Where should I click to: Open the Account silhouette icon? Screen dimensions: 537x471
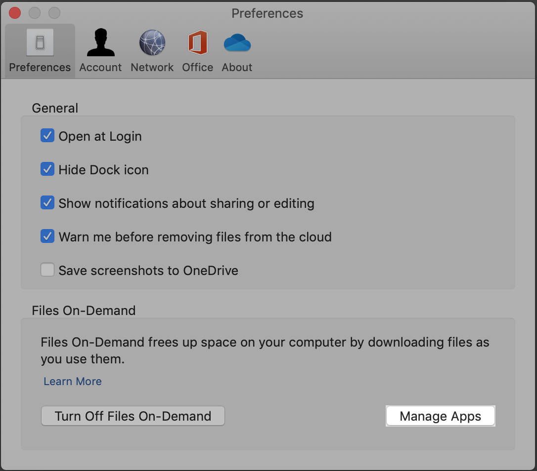(x=100, y=43)
